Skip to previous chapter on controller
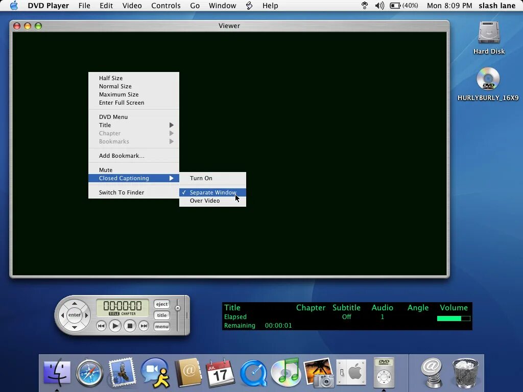 coord(102,326)
